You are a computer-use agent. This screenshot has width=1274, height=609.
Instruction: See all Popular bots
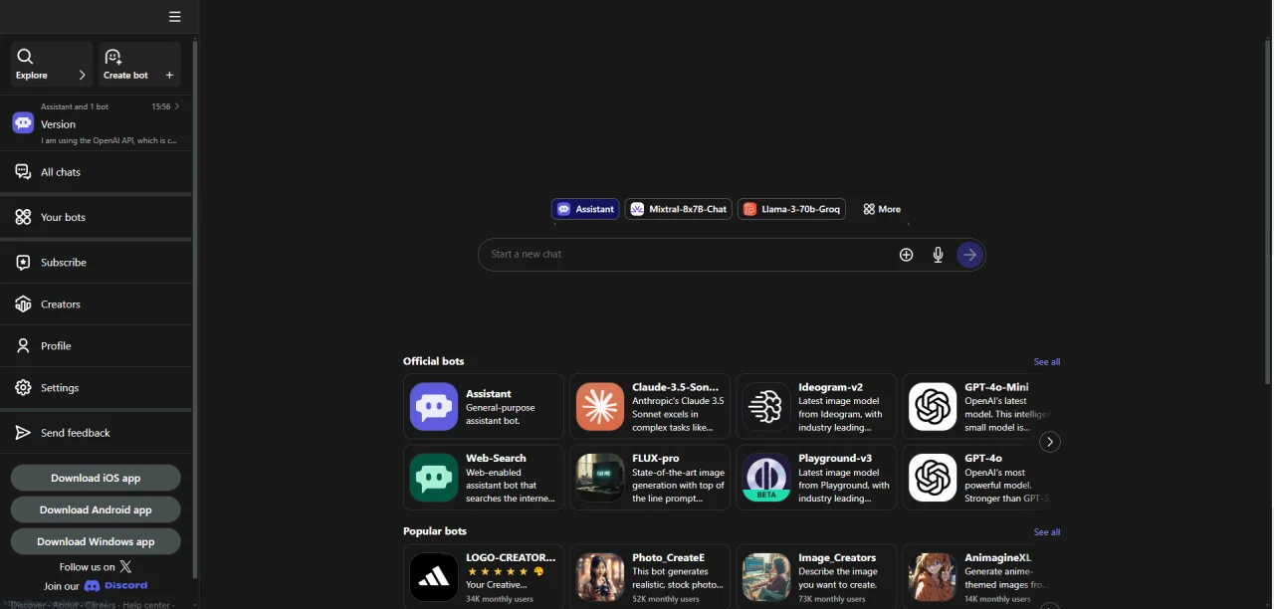coord(1047,532)
